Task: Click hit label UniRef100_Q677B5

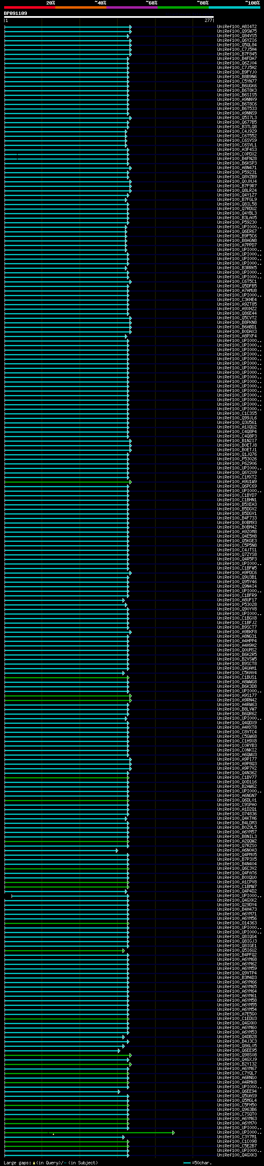Action: point(237,122)
